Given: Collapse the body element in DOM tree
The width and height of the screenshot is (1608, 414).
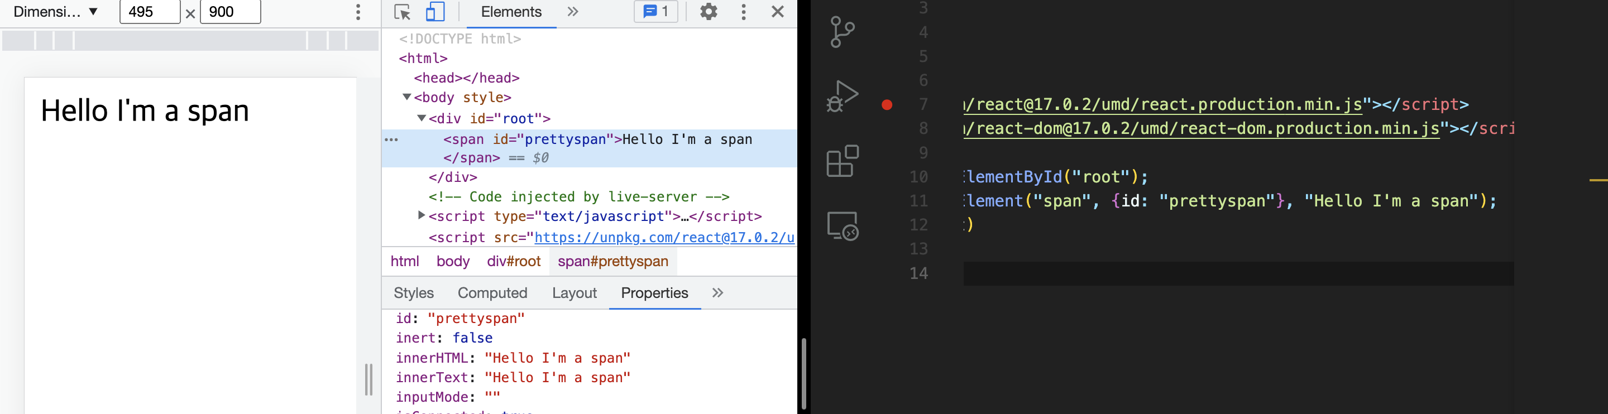Looking at the screenshot, I should [x=407, y=97].
